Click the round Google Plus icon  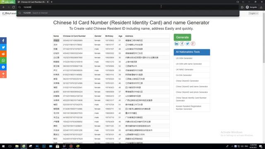(x=193, y=43)
